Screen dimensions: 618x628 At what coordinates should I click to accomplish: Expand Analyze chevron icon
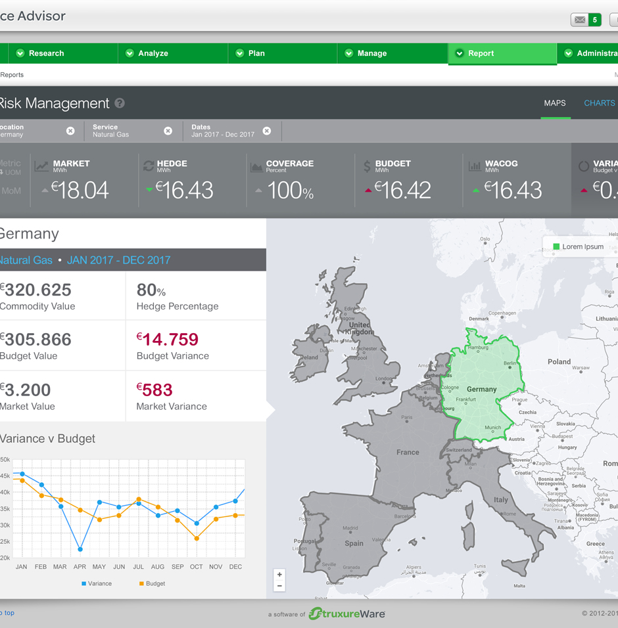130,53
